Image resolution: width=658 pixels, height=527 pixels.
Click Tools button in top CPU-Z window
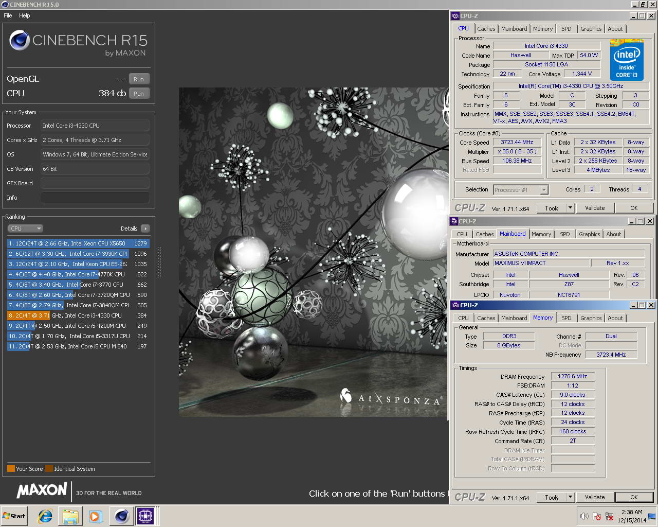tap(552, 208)
